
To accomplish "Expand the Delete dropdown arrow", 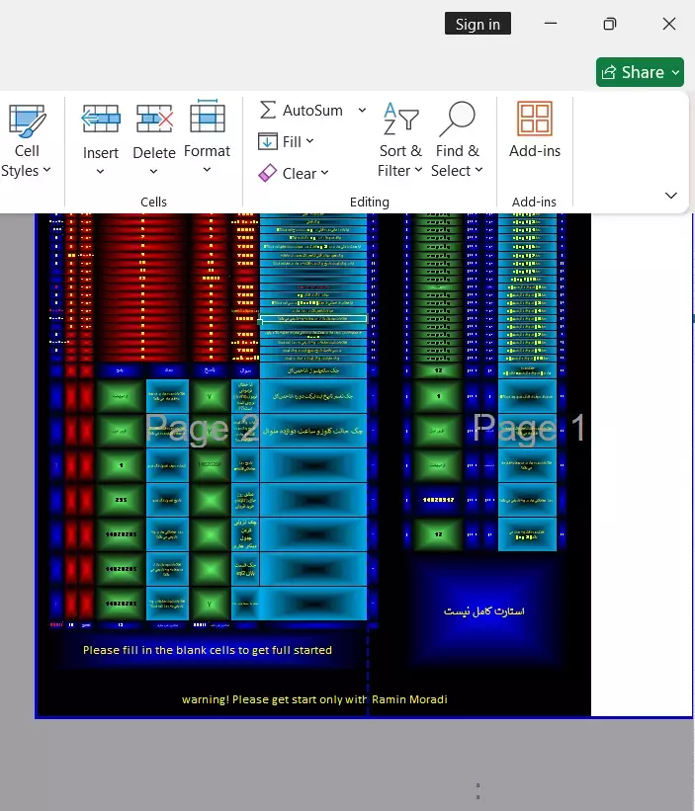I will (x=154, y=172).
